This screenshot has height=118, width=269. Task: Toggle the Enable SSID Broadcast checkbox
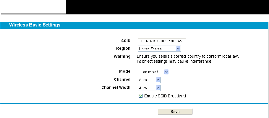140,96
